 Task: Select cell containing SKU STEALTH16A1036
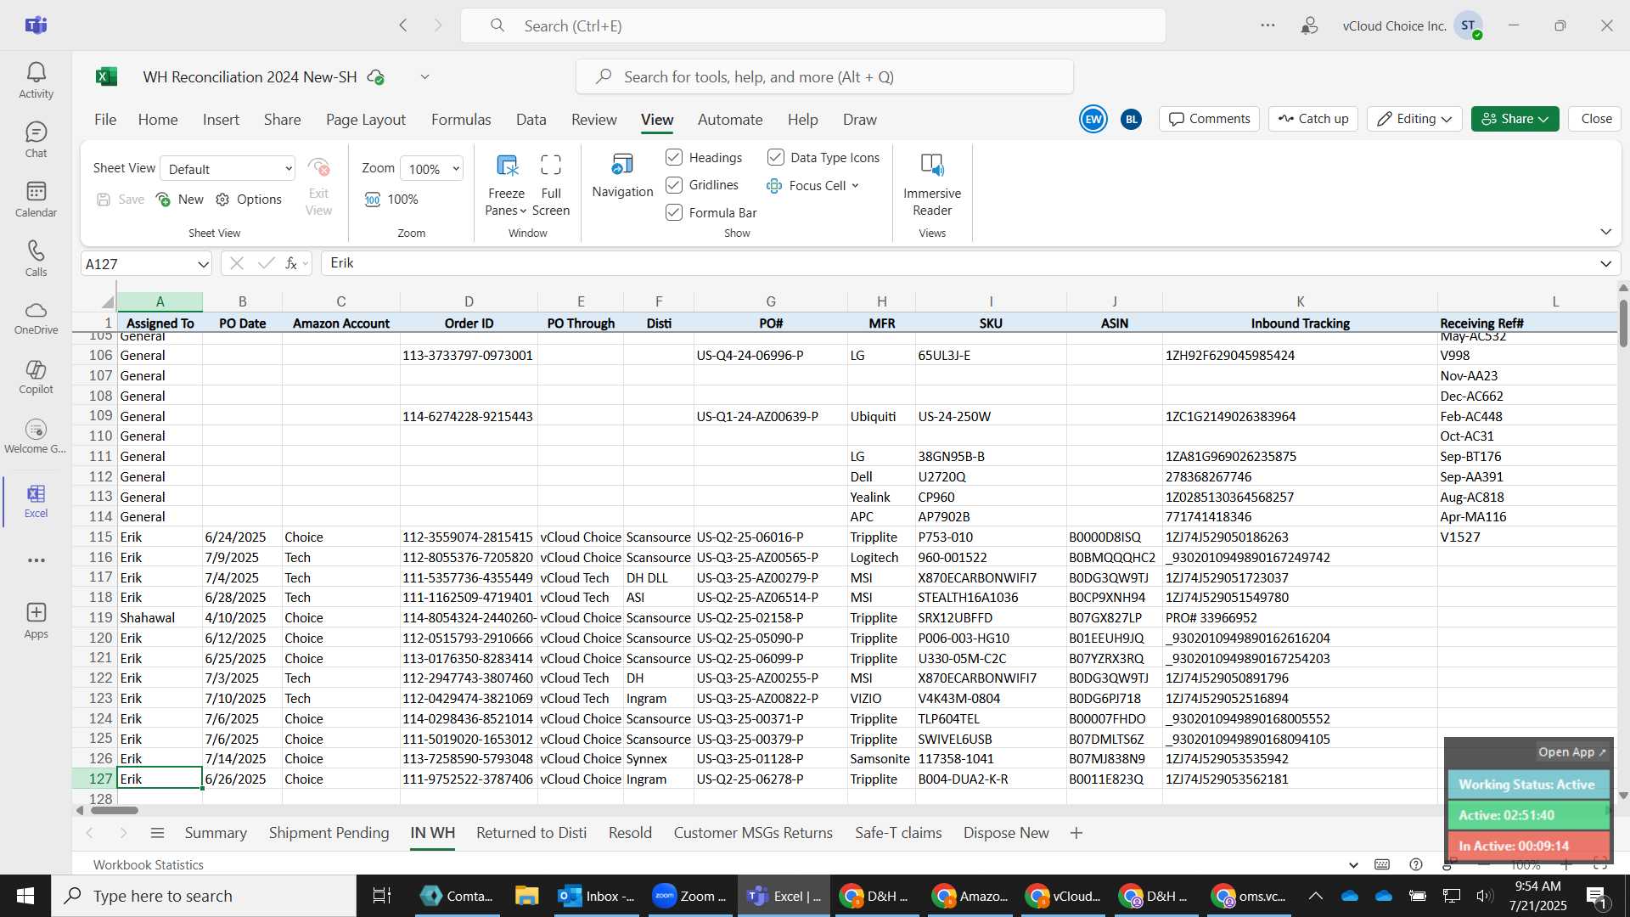(991, 598)
